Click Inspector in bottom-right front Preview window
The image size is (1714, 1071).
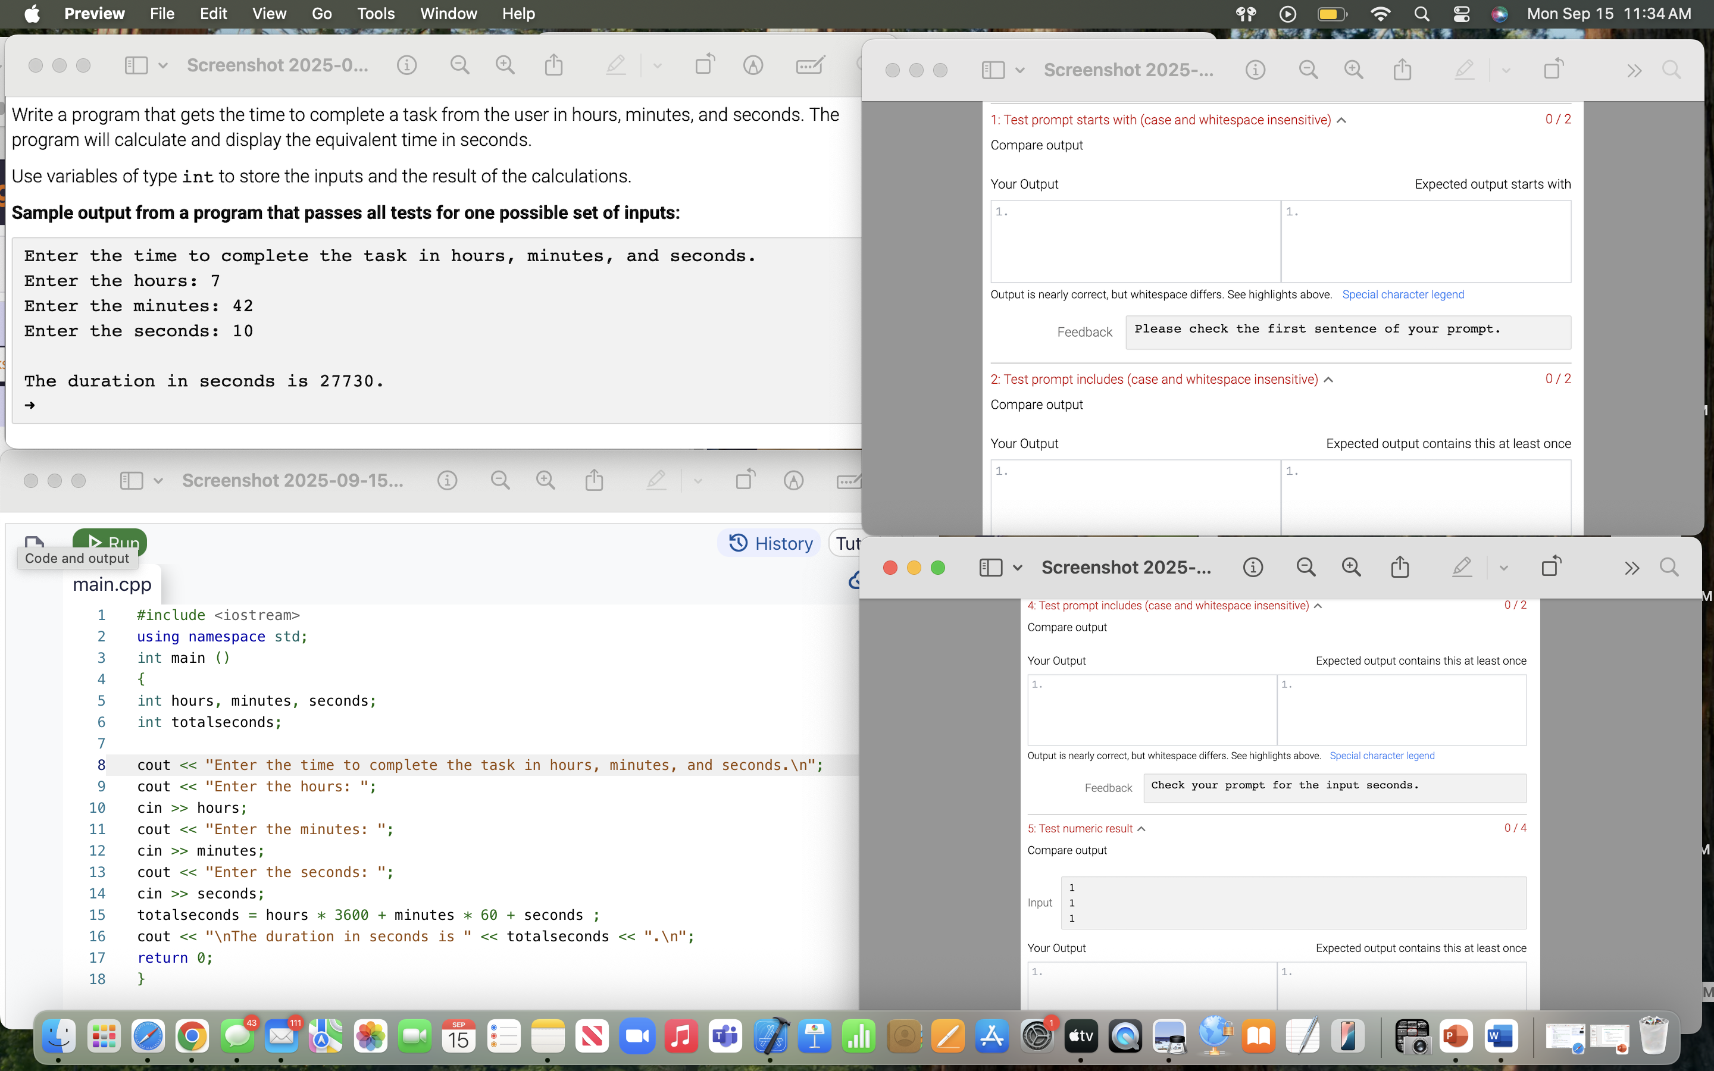click(1253, 568)
